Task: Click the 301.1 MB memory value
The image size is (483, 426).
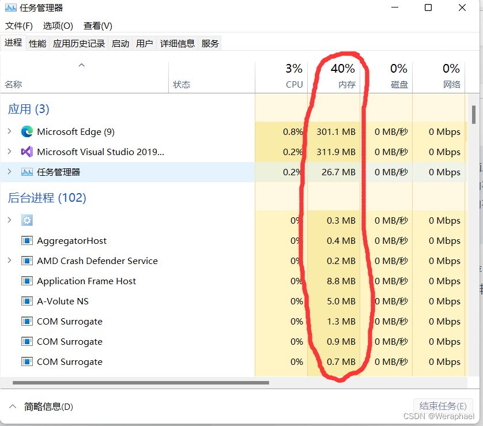Action: [x=336, y=132]
